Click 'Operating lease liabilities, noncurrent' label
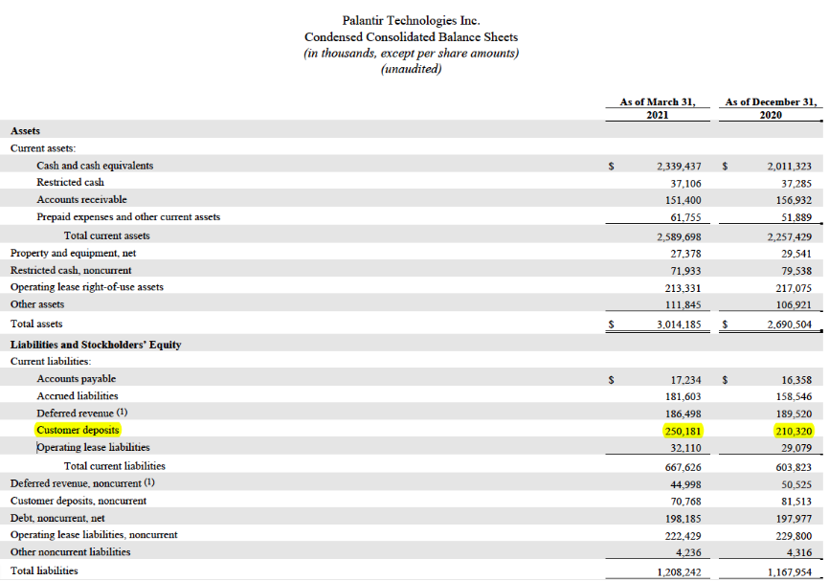This screenshot has width=829, height=581. [x=94, y=535]
